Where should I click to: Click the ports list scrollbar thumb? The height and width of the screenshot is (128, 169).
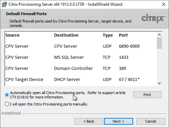(159, 43)
